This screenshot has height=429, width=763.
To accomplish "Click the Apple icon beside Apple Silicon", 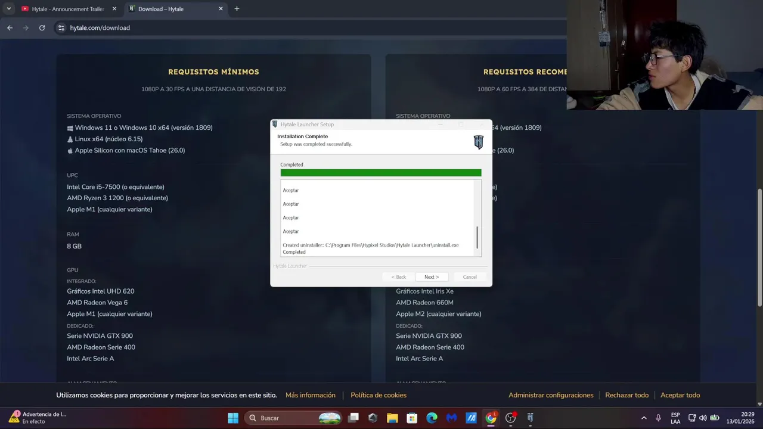I will coord(70,151).
